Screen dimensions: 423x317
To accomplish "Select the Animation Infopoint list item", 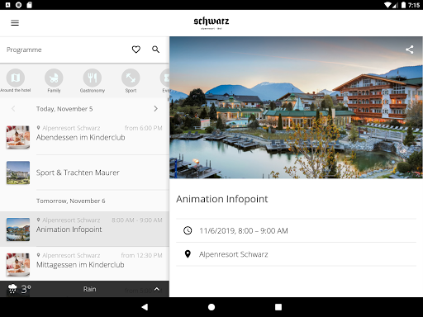I will point(84,229).
